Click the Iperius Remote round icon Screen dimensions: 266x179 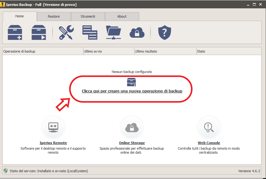click(x=53, y=127)
